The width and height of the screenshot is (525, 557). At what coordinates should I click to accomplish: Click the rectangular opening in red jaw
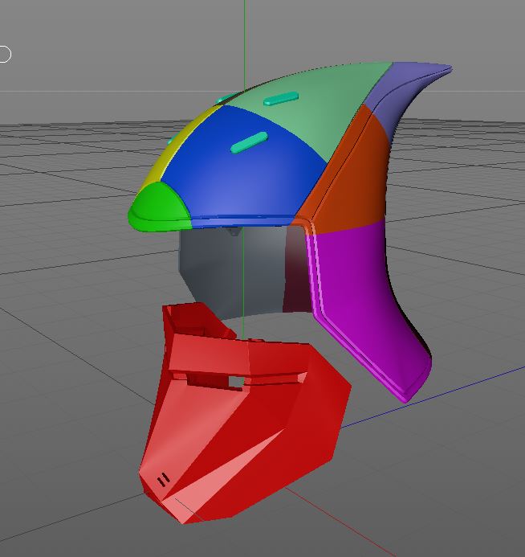coord(235,382)
